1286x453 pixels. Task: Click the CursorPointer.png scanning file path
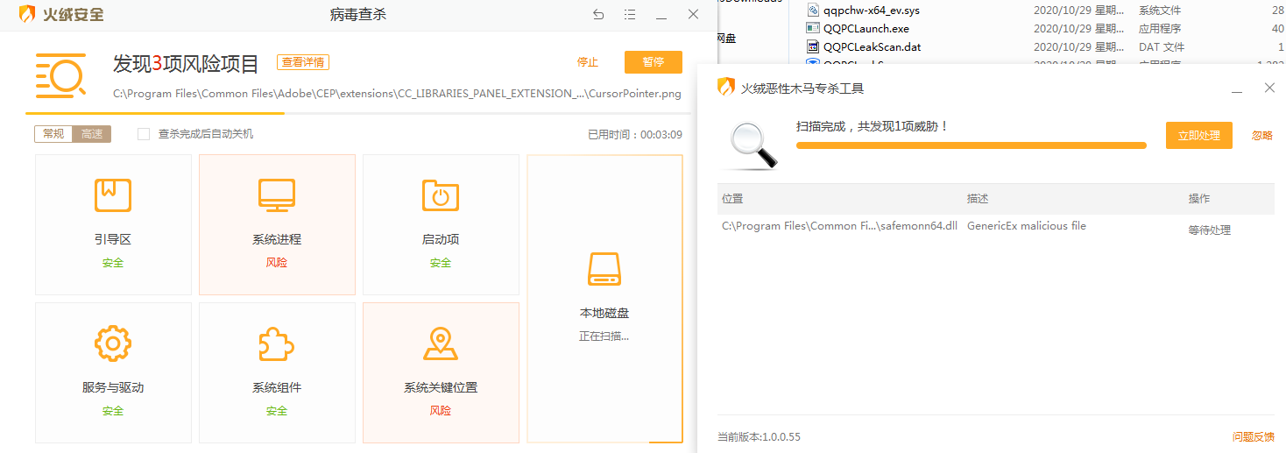coord(397,94)
